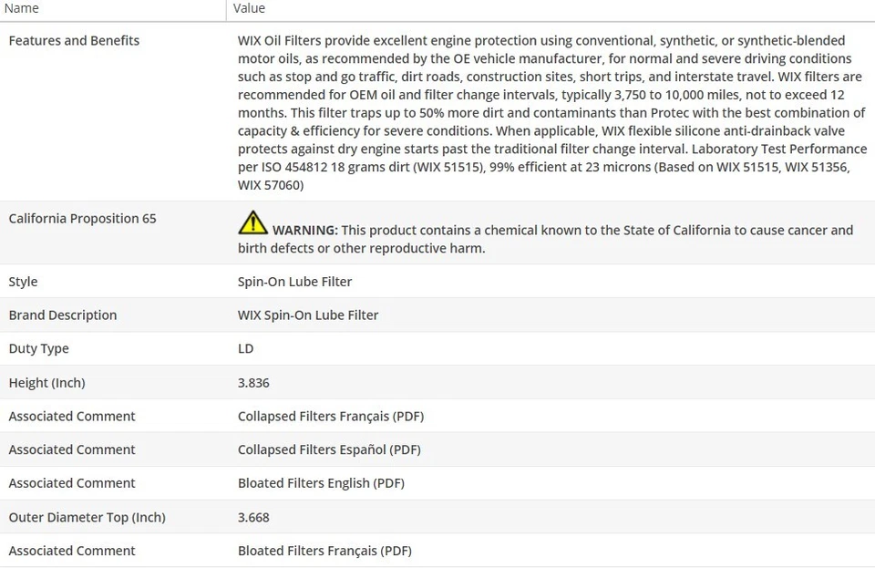
Task: Click the yellow warning triangle icon
Action: coord(252,222)
